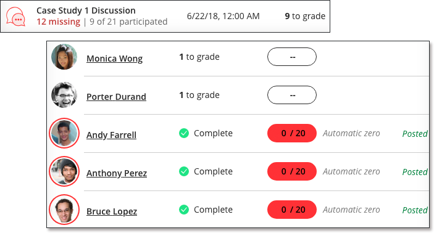Click red 0 / 20 grade for Bruce Lopez
434x233 pixels.
[292, 210]
